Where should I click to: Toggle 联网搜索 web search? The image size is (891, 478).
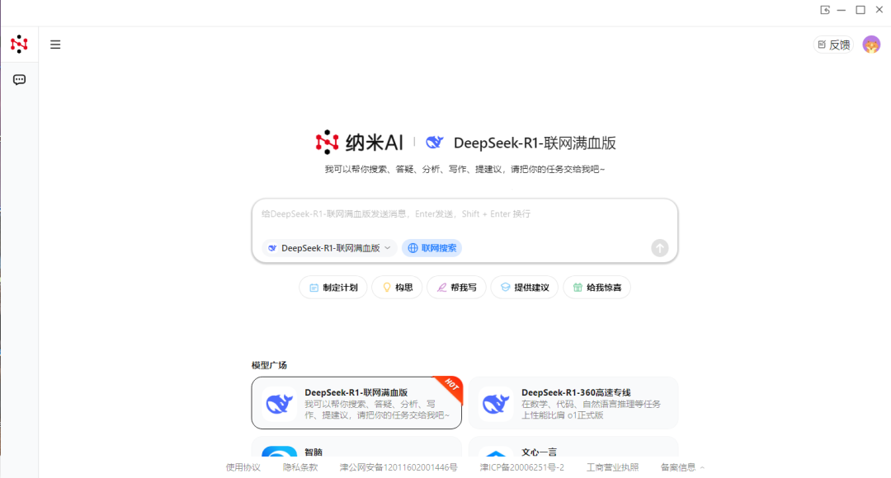point(431,248)
